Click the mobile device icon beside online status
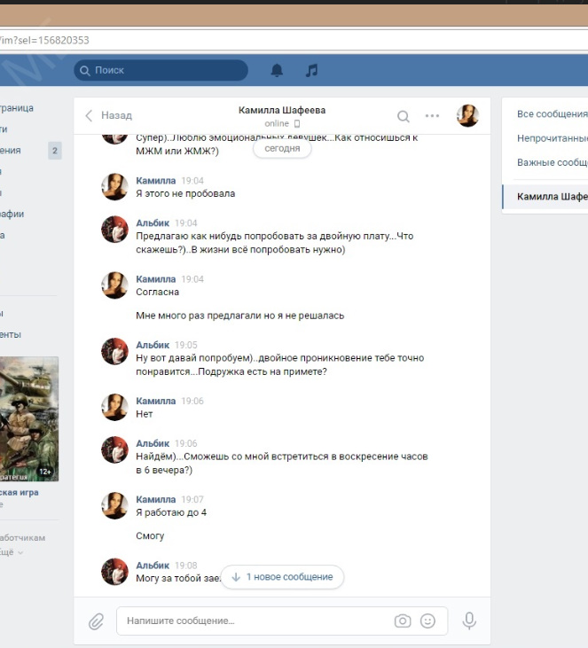This screenshot has width=588, height=648. [x=297, y=124]
